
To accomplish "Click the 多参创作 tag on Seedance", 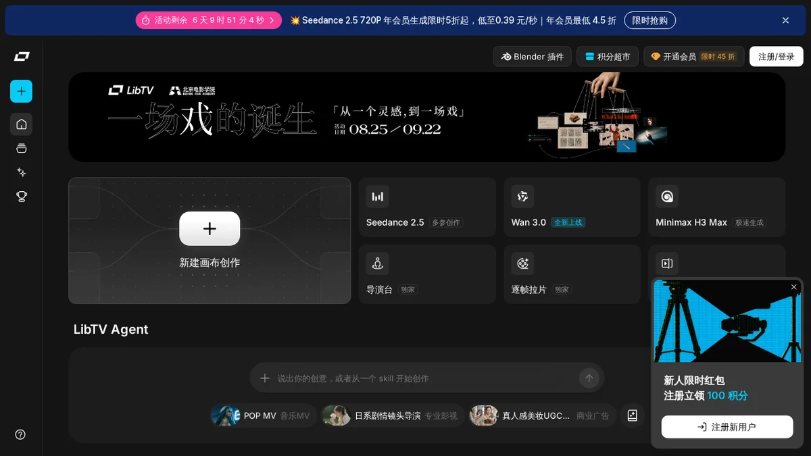I will tap(446, 222).
